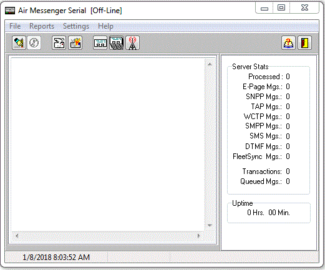Click the horizontal scrollbar right arrow
Screen dimensions: 325x270
[x=198, y=236]
